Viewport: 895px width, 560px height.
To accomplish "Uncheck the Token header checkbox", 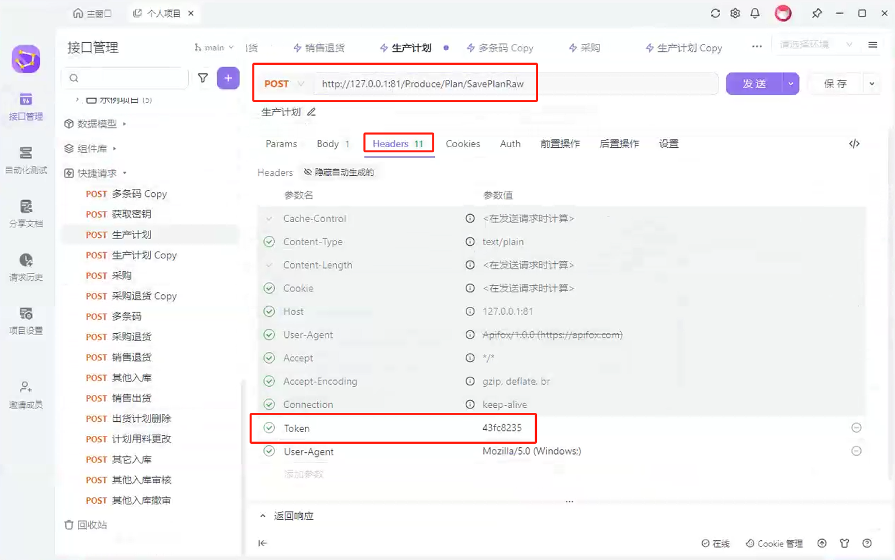I will click(269, 427).
